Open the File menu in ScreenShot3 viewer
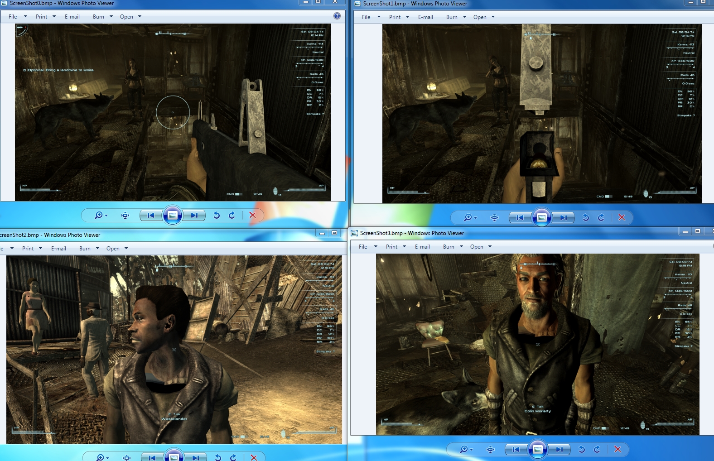Screen dimensions: 714x461 pyautogui.click(x=368, y=247)
